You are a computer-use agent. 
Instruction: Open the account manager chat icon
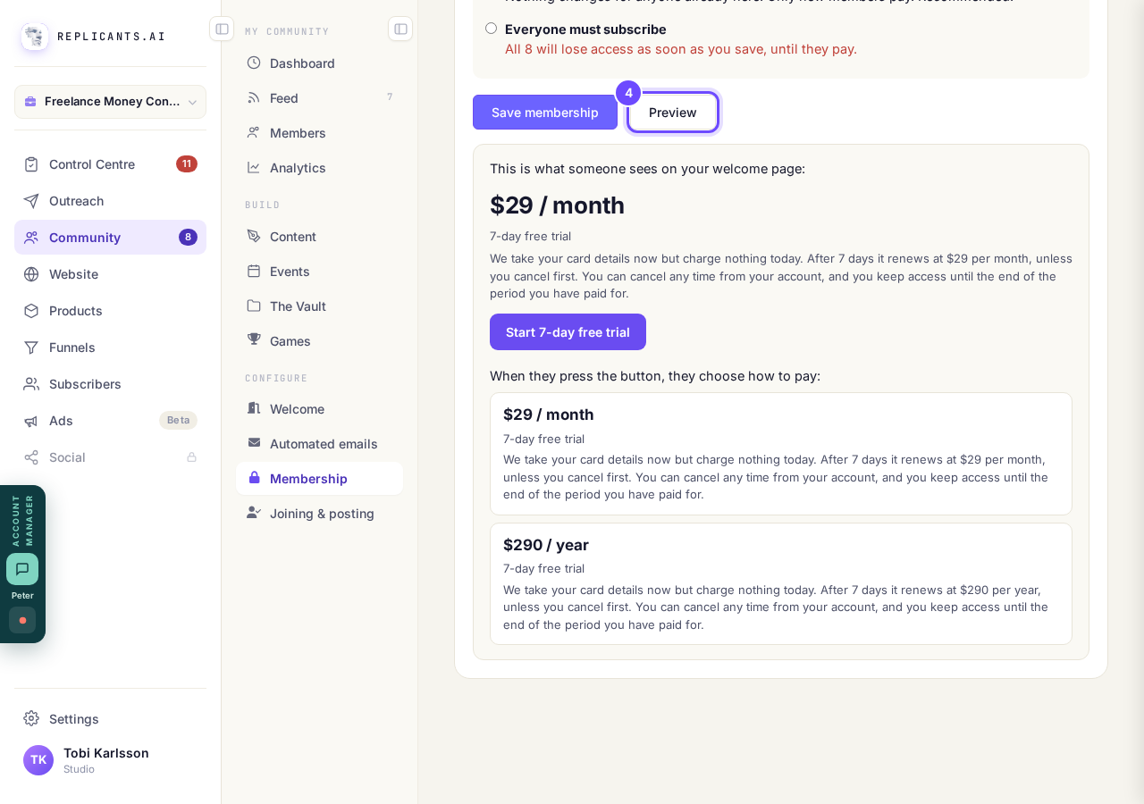22,569
